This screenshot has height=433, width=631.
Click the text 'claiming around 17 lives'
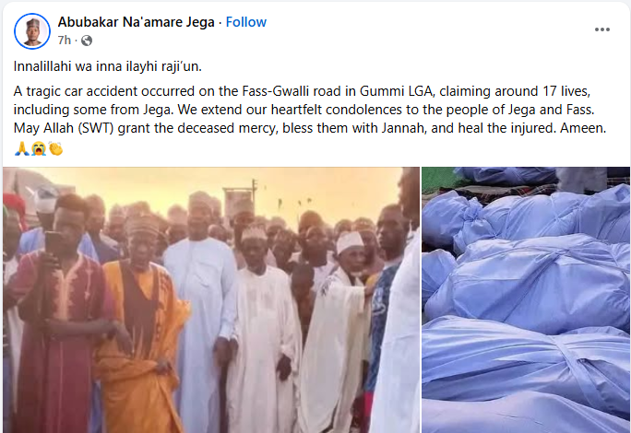(x=515, y=91)
